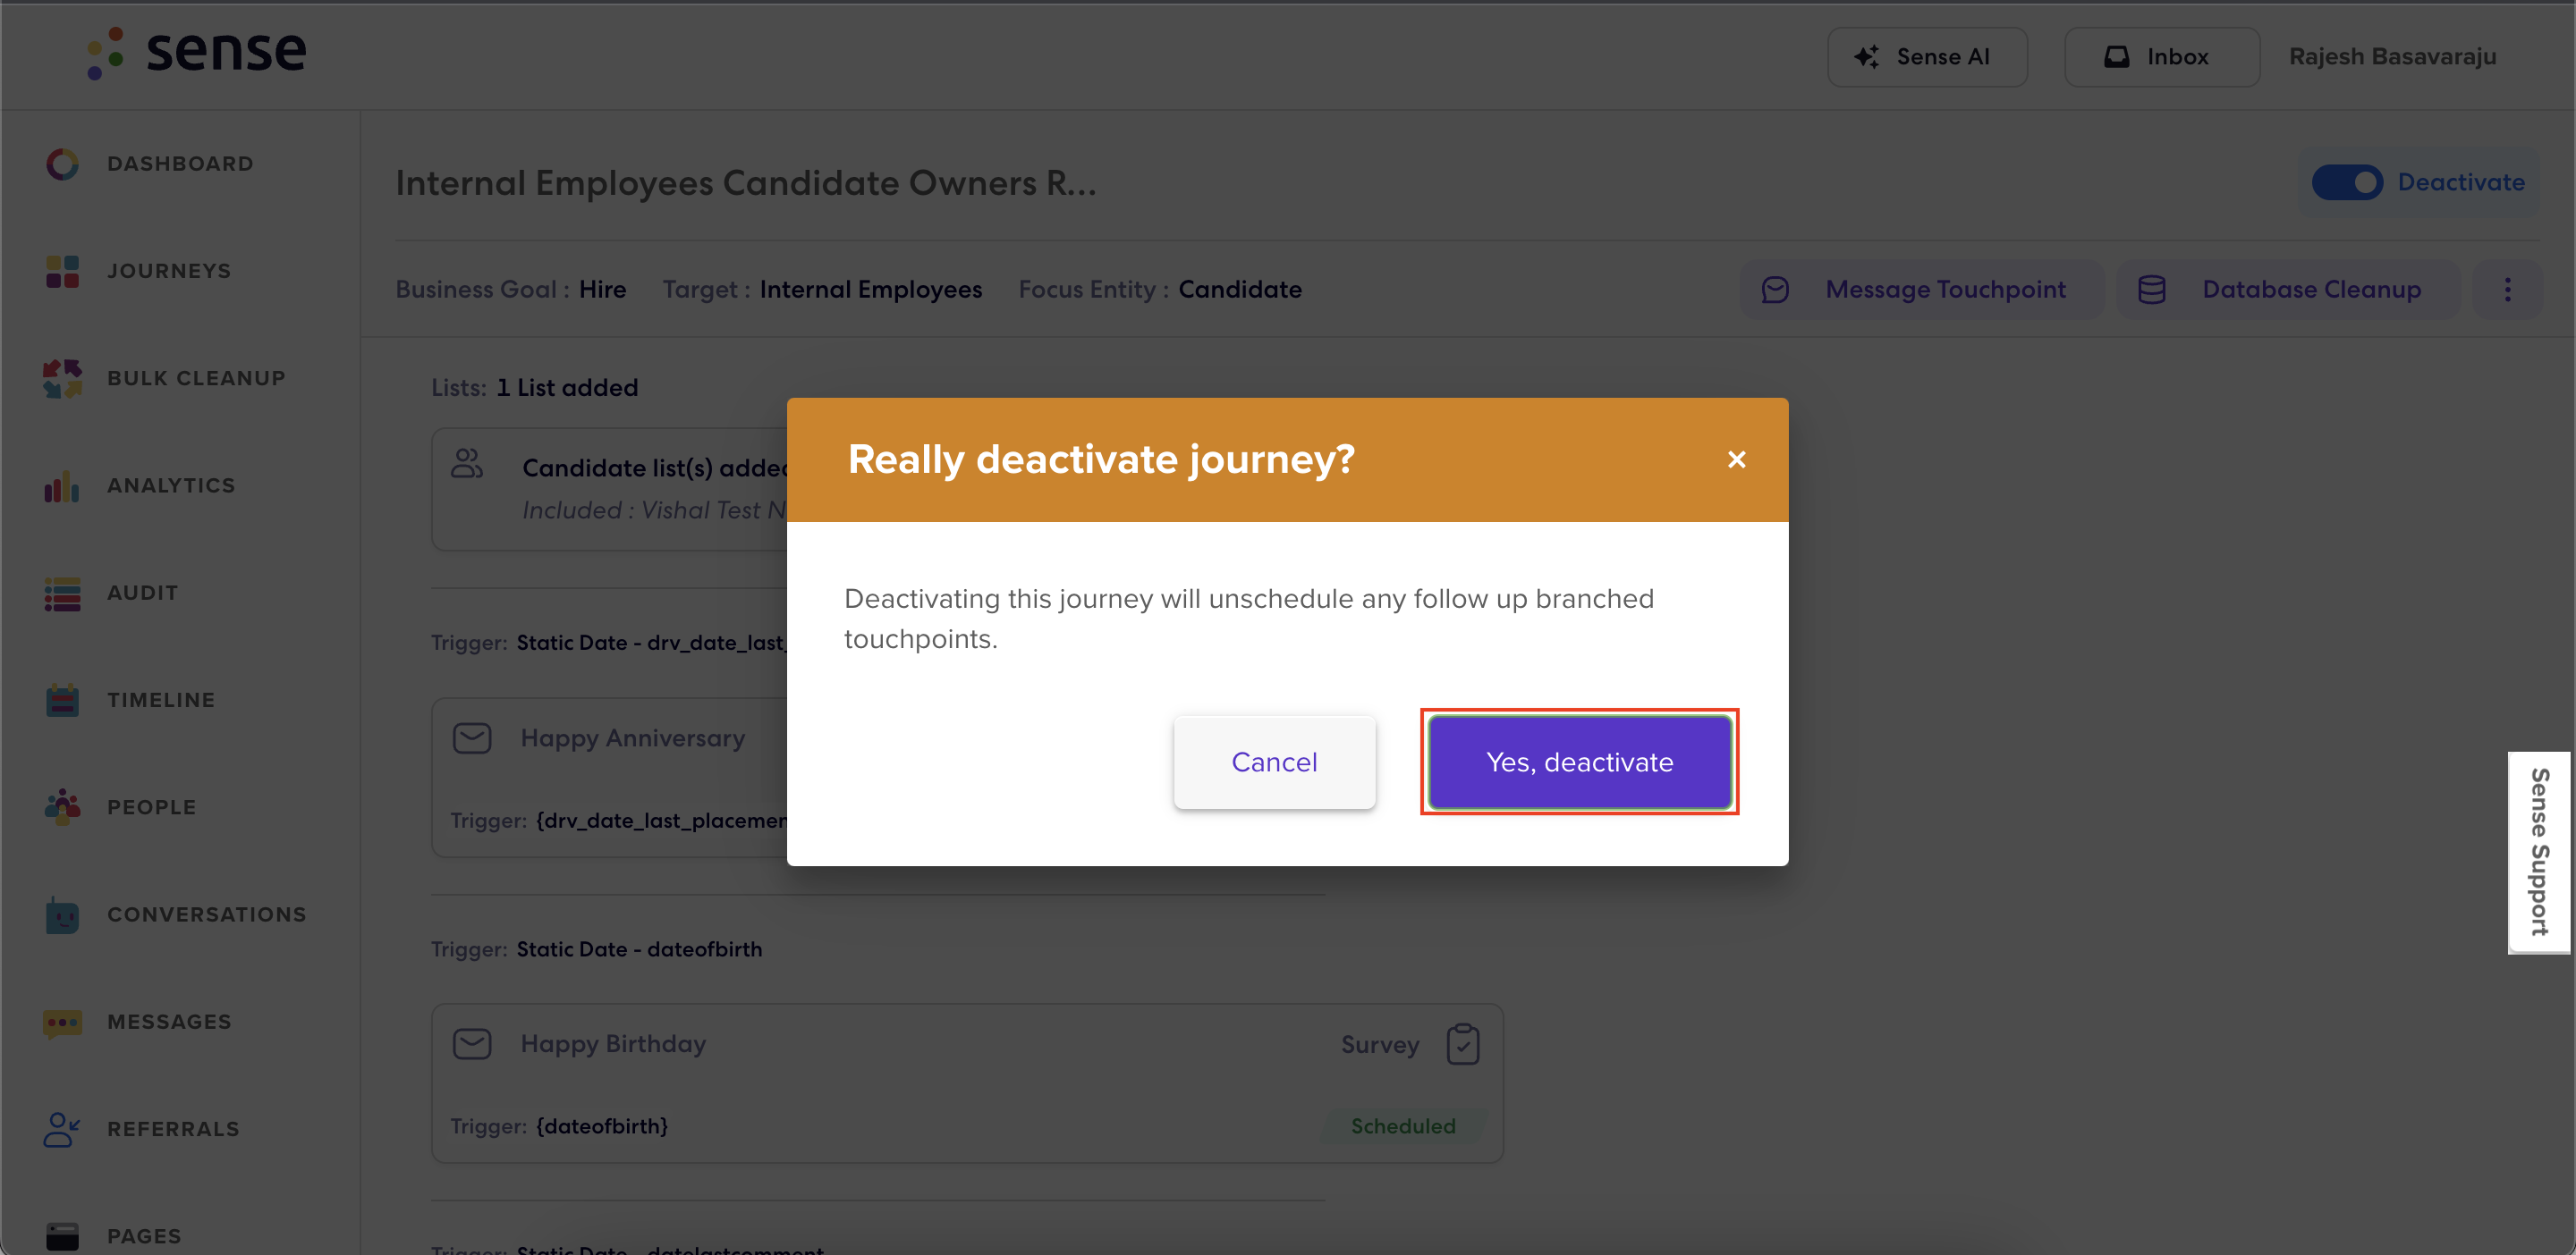Click the Sense logo
Image resolution: width=2576 pixels, height=1255 pixels.
point(196,52)
